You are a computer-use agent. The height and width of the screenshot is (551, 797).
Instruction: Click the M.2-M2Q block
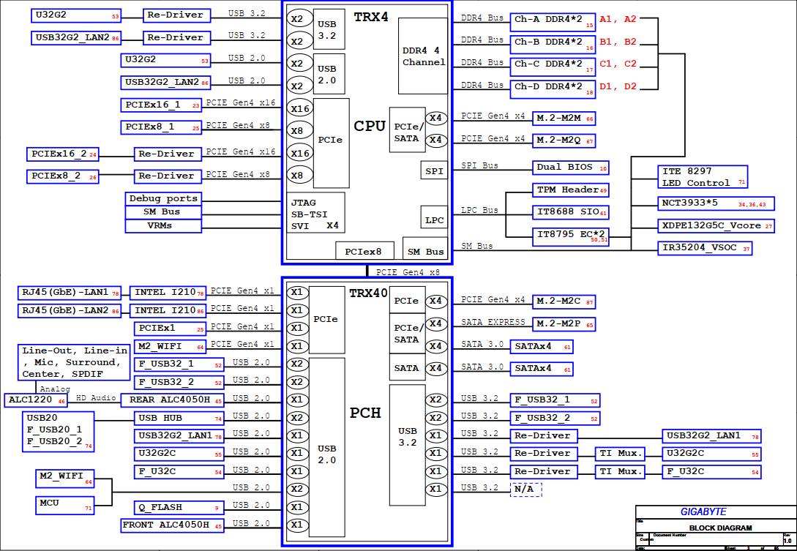[x=564, y=140]
